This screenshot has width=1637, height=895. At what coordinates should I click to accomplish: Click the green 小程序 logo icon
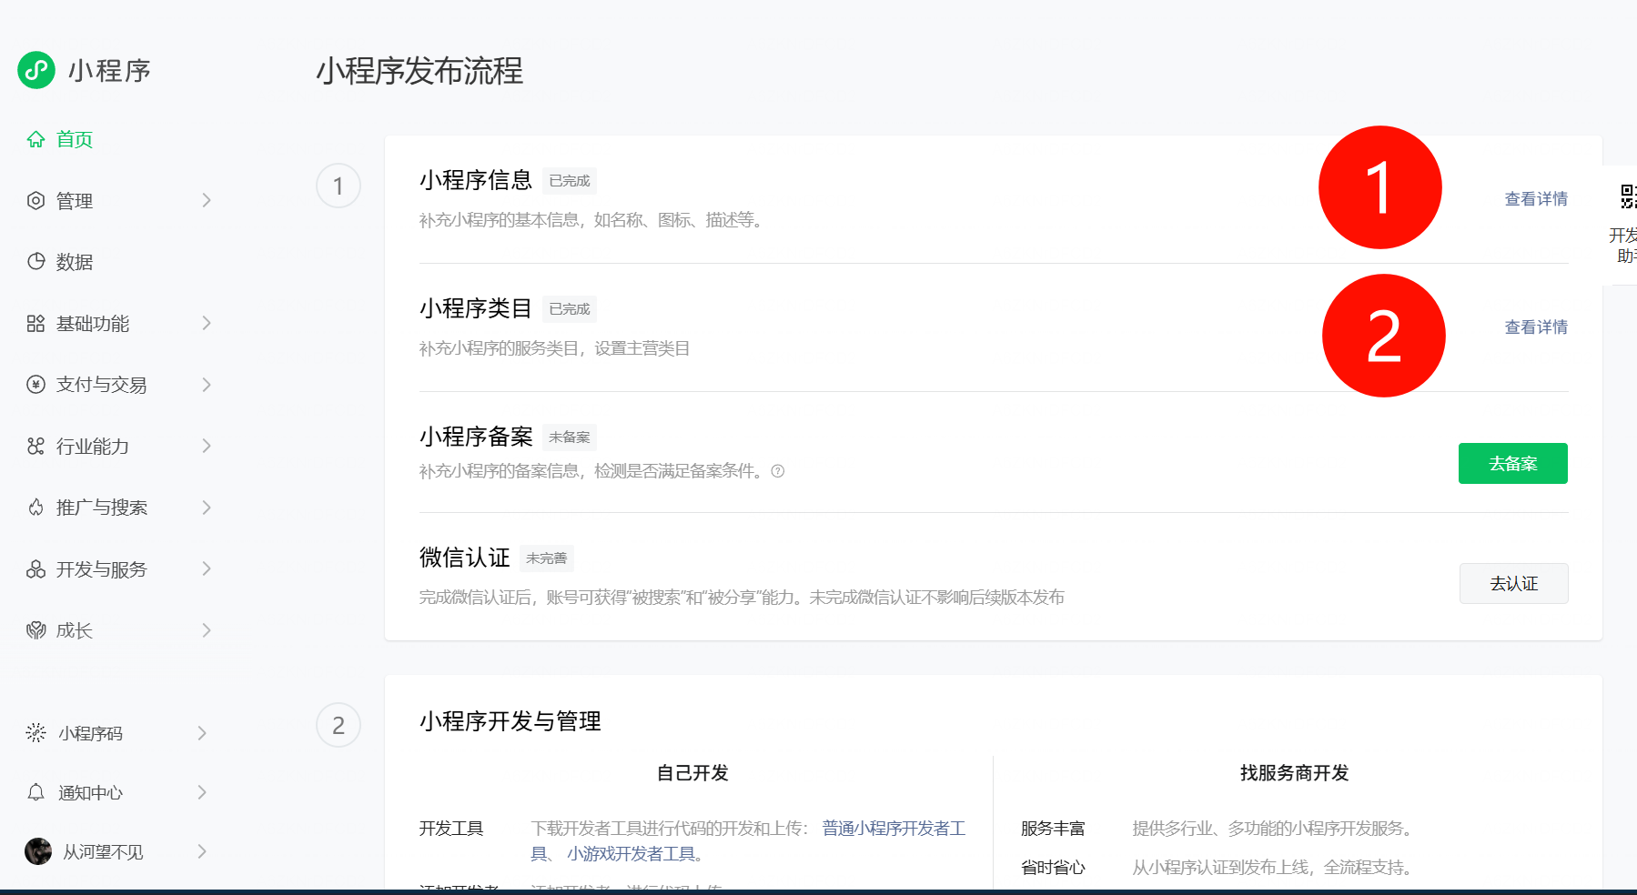pos(36,70)
